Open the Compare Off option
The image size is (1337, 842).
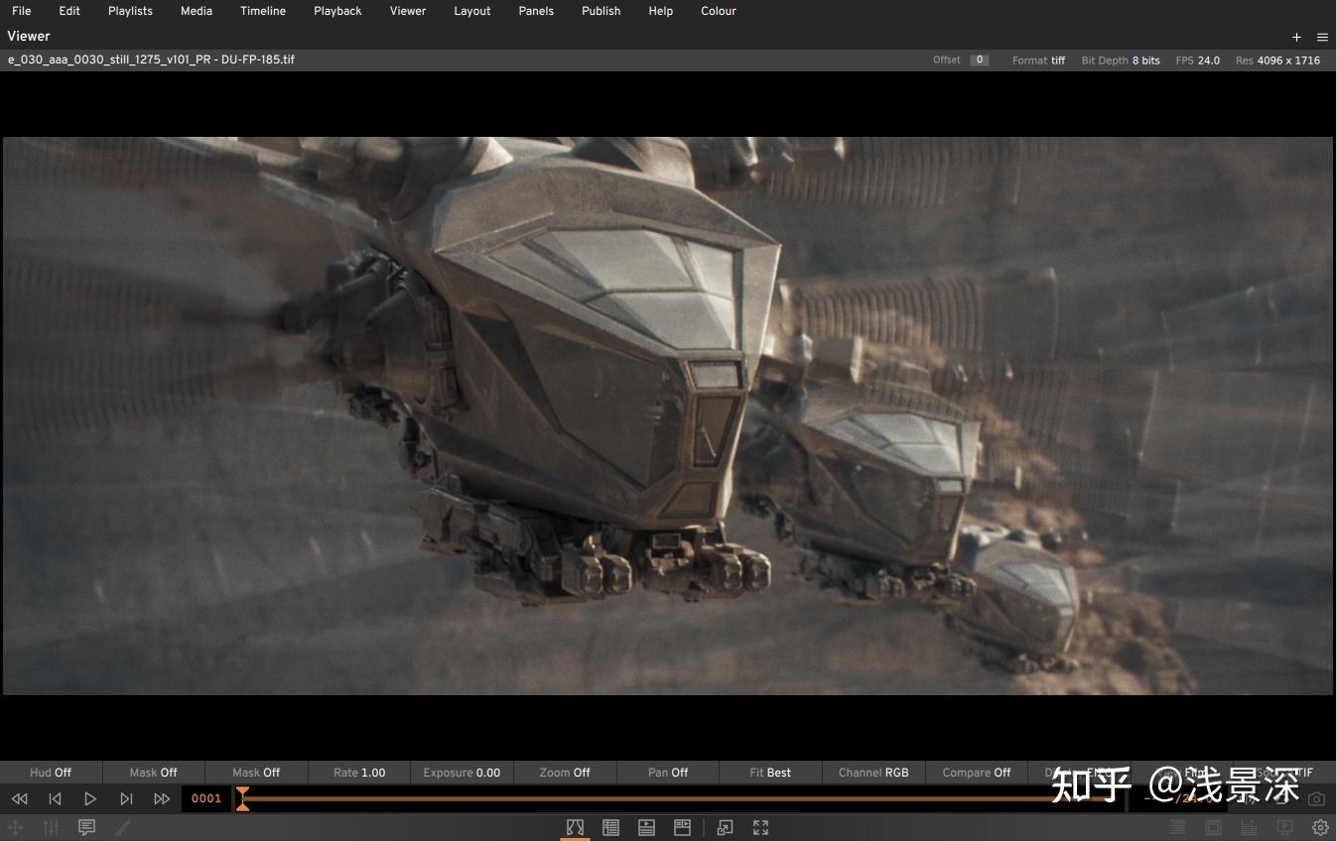coord(977,773)
